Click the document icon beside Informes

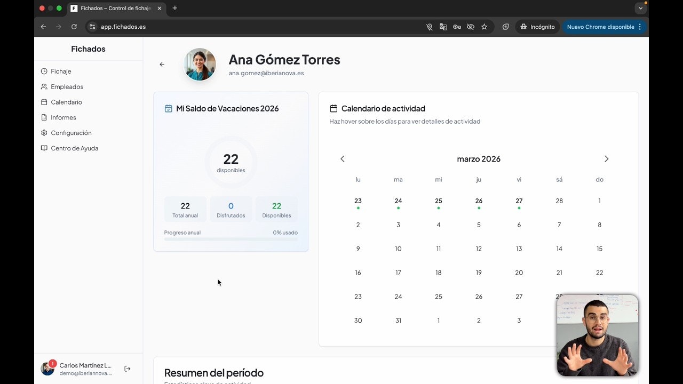point(44,118)
